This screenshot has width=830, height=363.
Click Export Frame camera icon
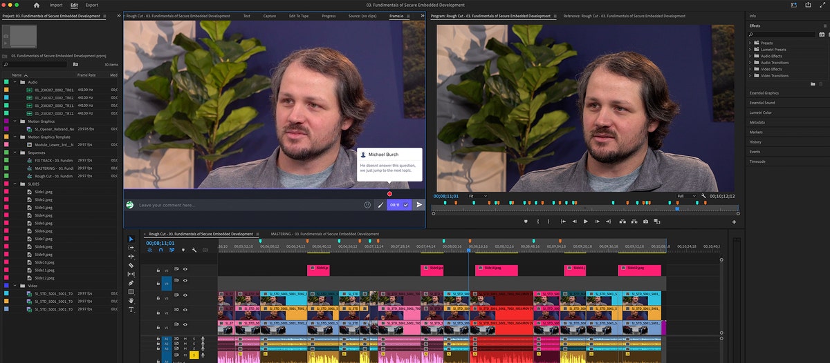[x=645, y=222]
